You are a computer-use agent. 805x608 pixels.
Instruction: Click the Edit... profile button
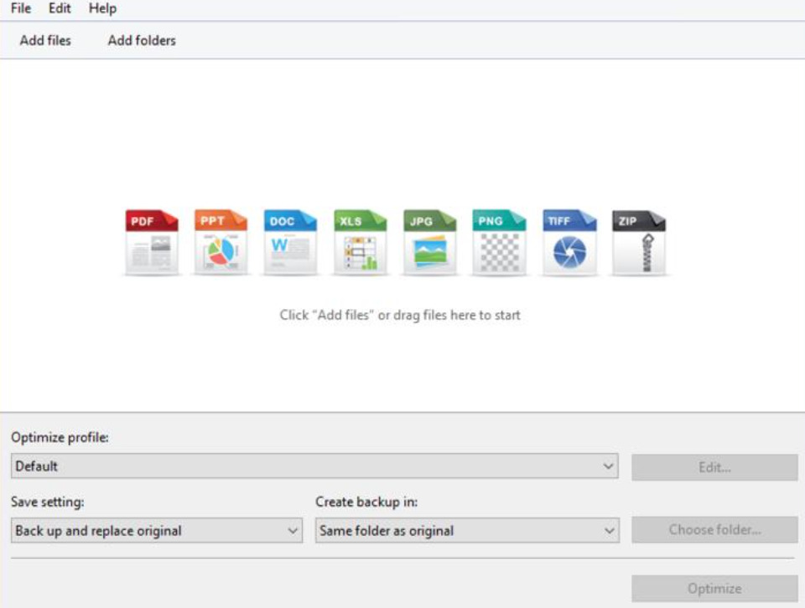[x=714, y=467]
